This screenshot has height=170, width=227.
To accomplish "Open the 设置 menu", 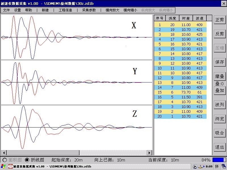I will [18, 10].
